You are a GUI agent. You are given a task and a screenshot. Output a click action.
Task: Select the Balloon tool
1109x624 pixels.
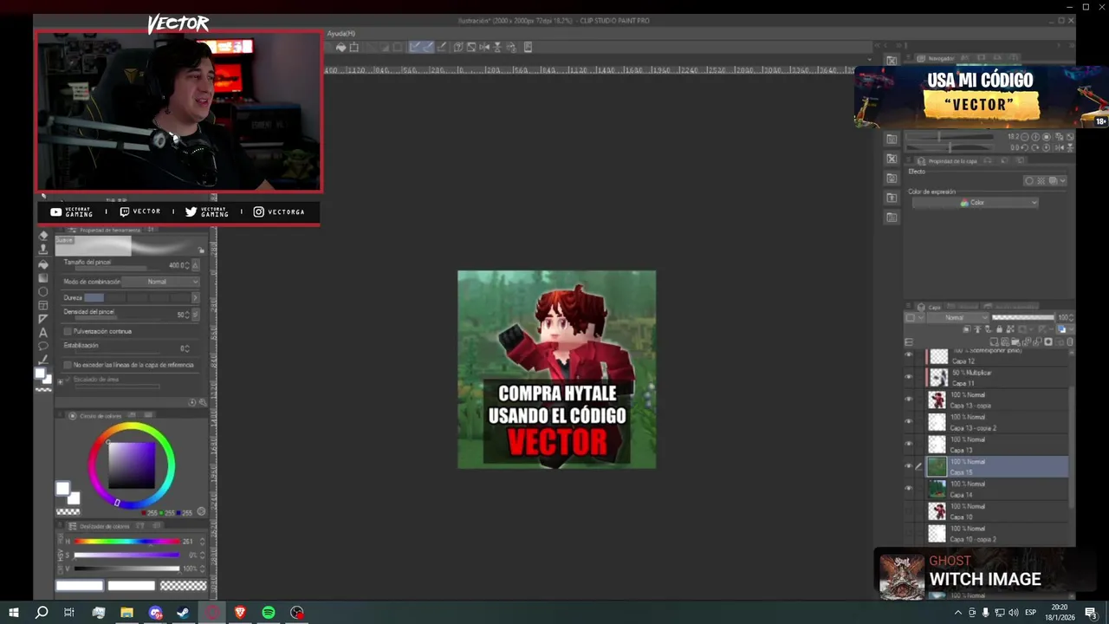tap(43, 346)
